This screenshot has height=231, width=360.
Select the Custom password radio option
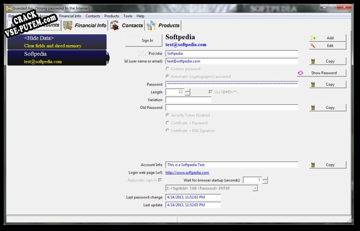click(x=168, y=69)
